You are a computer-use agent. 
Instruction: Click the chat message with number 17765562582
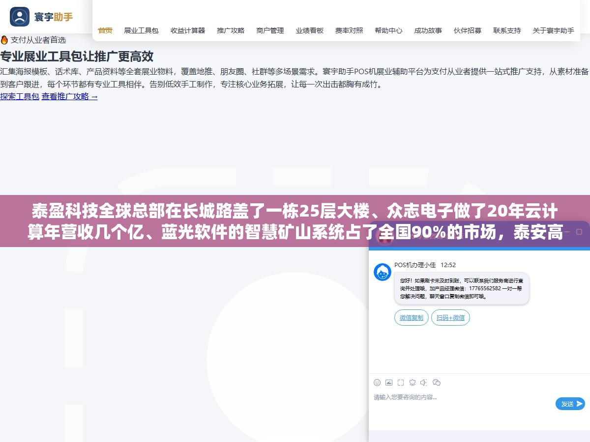click(462, 288)
